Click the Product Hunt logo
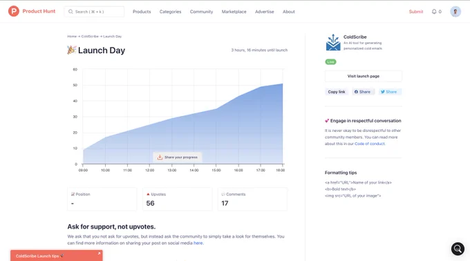Image resolution: width=470 pixels, height=261 pixels. [32, 11]
